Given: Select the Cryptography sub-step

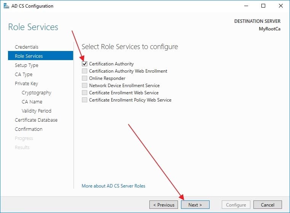Looking at the screenshot, I should coord(37,93).
